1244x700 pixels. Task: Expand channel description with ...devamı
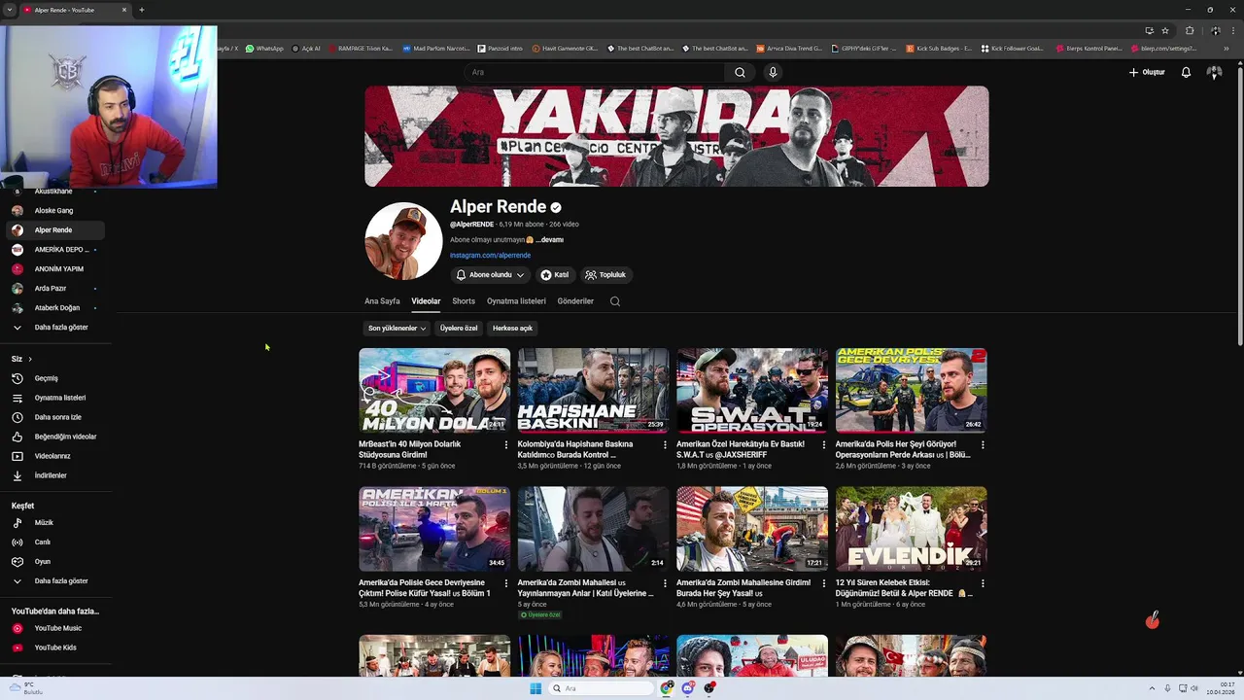click(x=549, y=240)
